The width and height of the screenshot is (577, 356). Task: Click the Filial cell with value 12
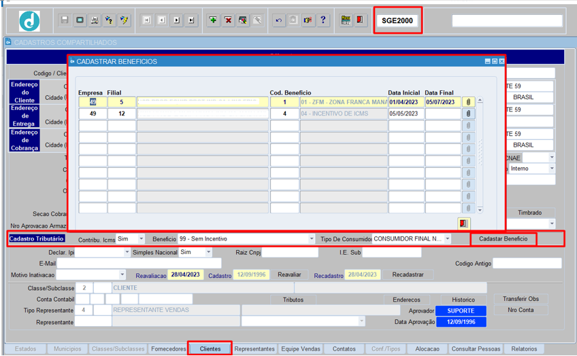(121, 114)
